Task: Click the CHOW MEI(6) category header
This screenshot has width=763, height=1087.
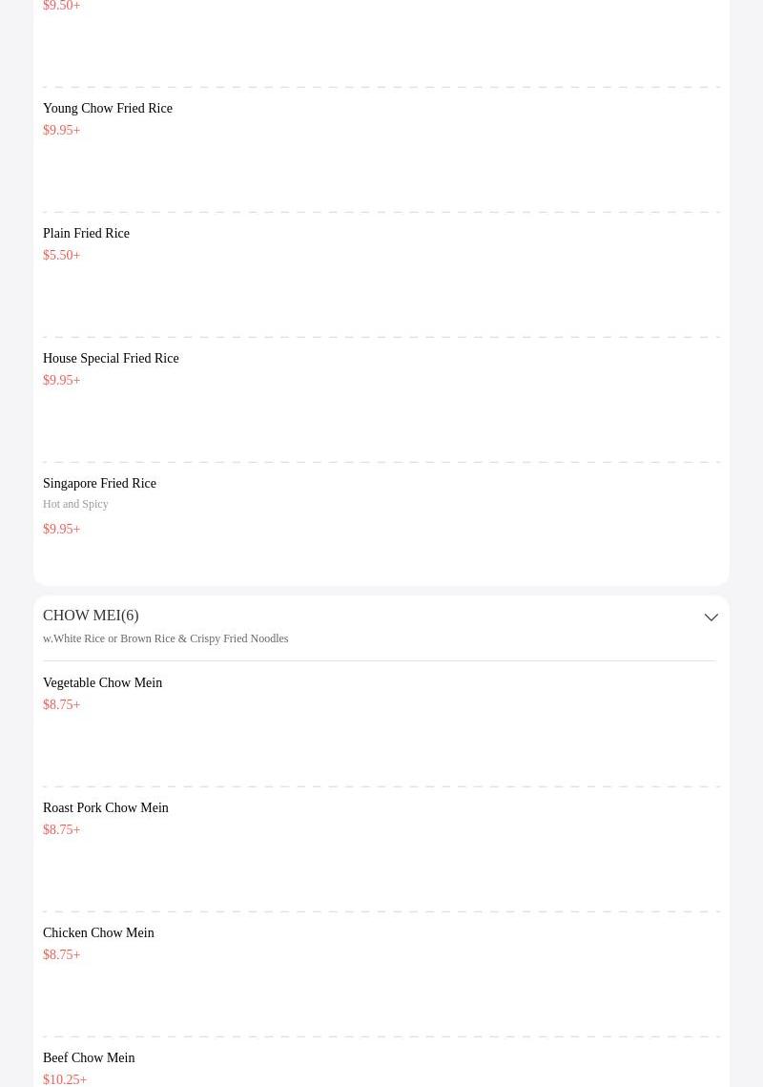Action: click(91, 616)
